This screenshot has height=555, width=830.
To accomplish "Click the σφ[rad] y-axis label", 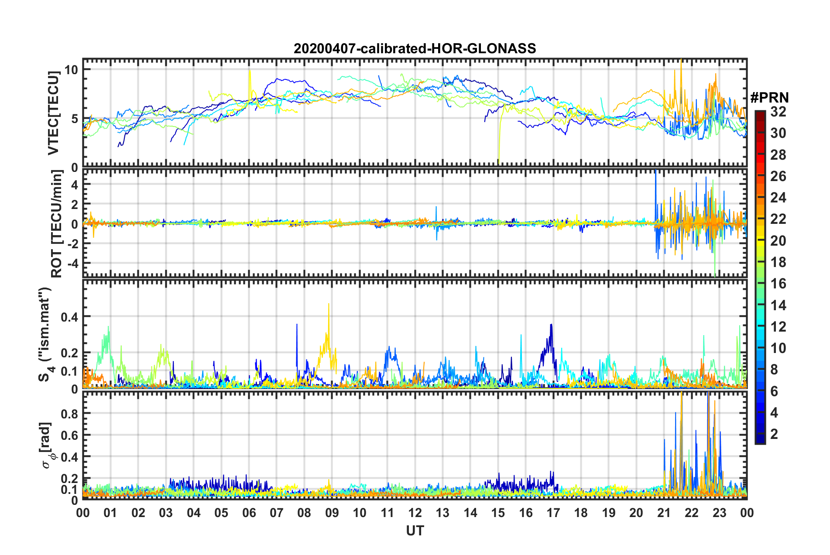I will (x=46, y=445).
